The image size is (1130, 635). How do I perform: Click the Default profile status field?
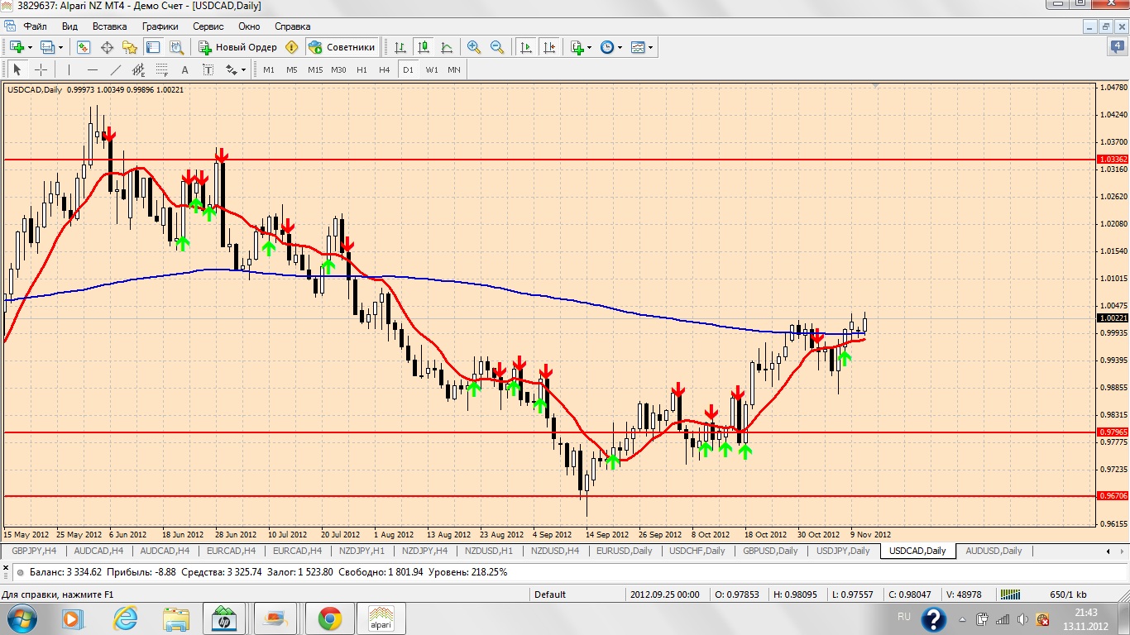(x=577, y=594)
